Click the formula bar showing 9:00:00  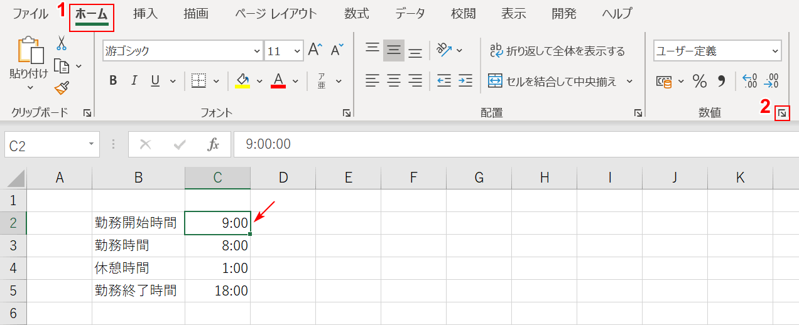pyautogui.click(x=516, y=144)
